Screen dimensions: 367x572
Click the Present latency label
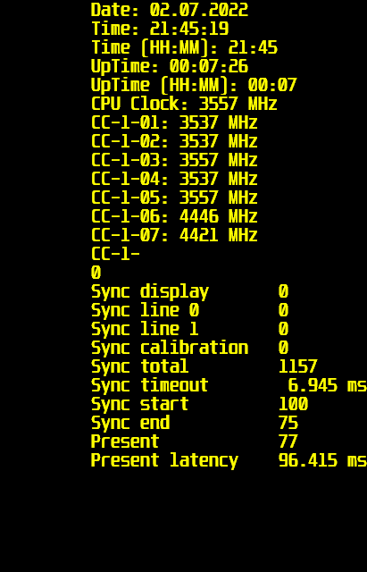164,461
